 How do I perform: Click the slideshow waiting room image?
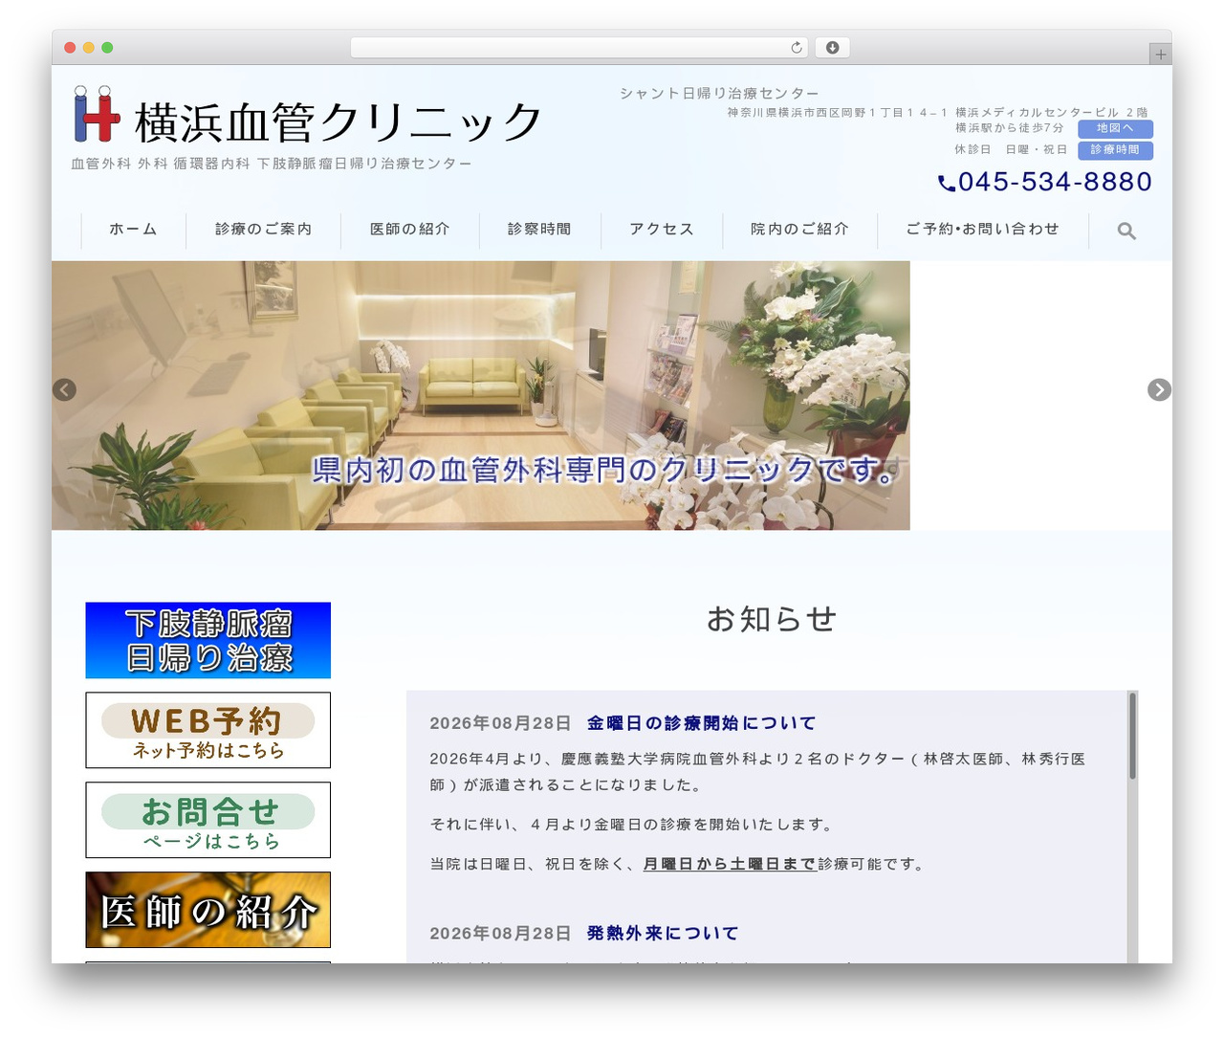point(481,395)
